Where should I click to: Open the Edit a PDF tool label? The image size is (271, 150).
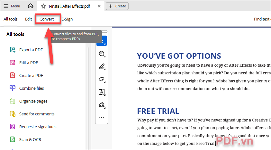point(29,63)
